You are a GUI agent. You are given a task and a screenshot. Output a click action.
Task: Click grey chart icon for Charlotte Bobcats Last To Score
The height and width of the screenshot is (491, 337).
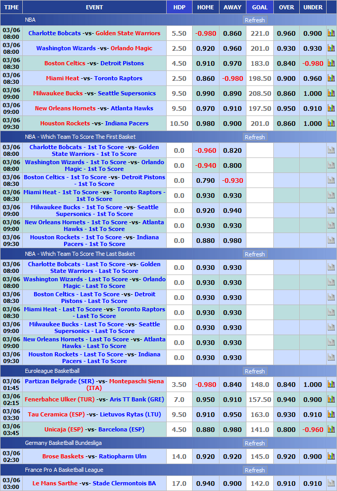click(331, 267)
